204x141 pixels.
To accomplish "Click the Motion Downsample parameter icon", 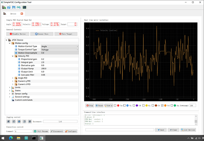I will [16, 53].
